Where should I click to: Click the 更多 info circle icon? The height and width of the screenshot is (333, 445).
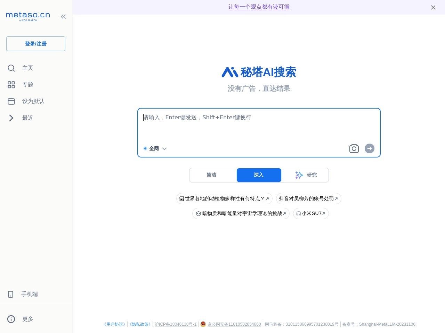11,319
